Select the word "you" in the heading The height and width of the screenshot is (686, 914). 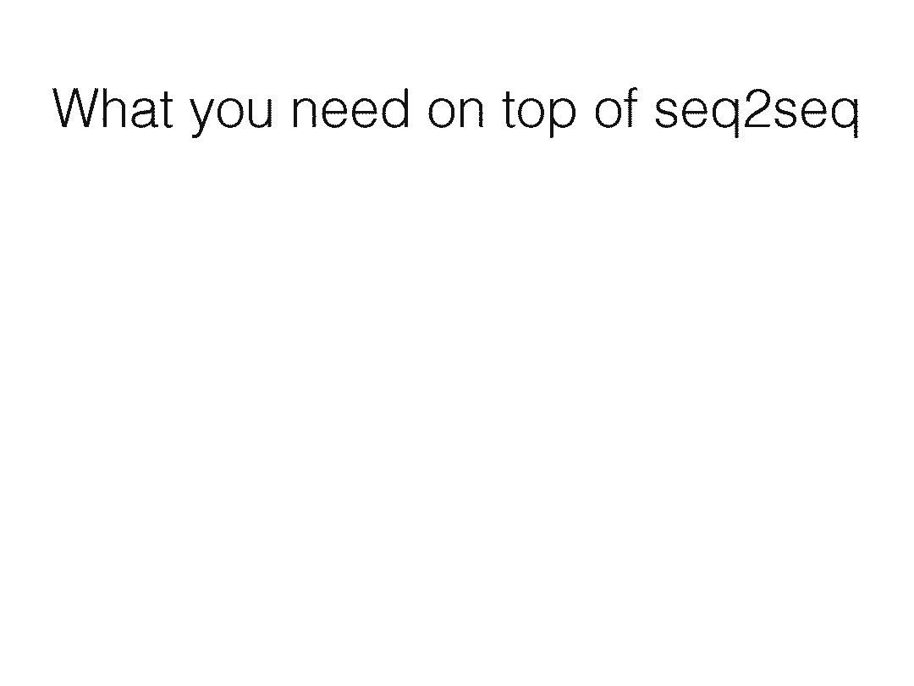tap(232, 113)
